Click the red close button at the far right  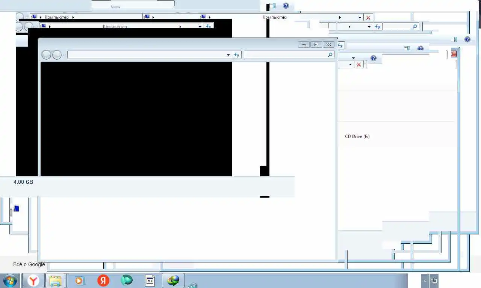click(454, 54)
